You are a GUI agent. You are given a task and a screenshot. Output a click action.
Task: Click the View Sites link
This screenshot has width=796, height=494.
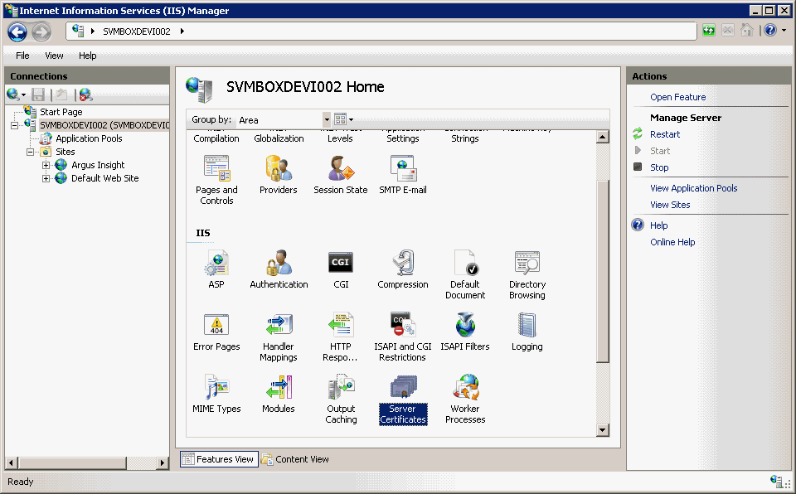(670, 205)
